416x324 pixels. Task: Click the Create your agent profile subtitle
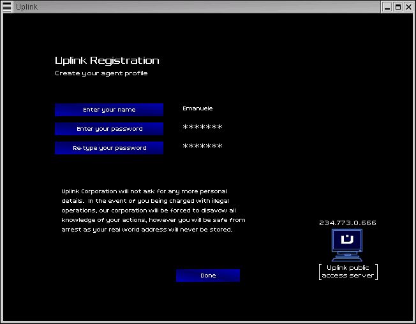point(101,73)
